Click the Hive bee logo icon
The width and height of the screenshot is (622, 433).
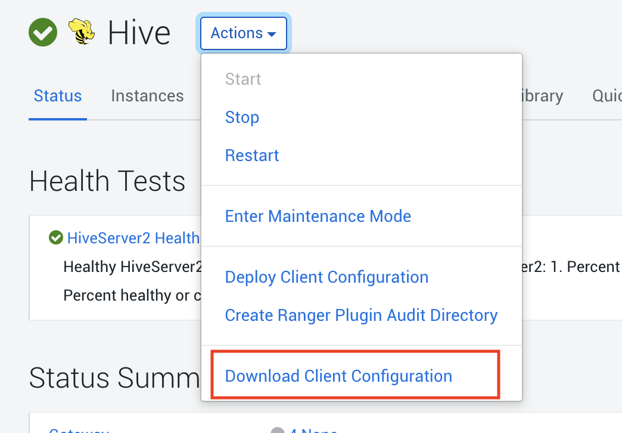click(x=82, y=32)
